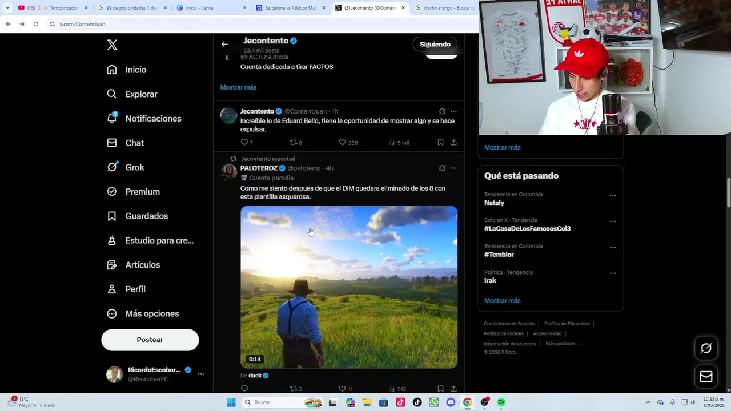Open the PALOTEROZ profile name link
The height and width of the screenshot is (411, 731).
[x=259, y=168]
